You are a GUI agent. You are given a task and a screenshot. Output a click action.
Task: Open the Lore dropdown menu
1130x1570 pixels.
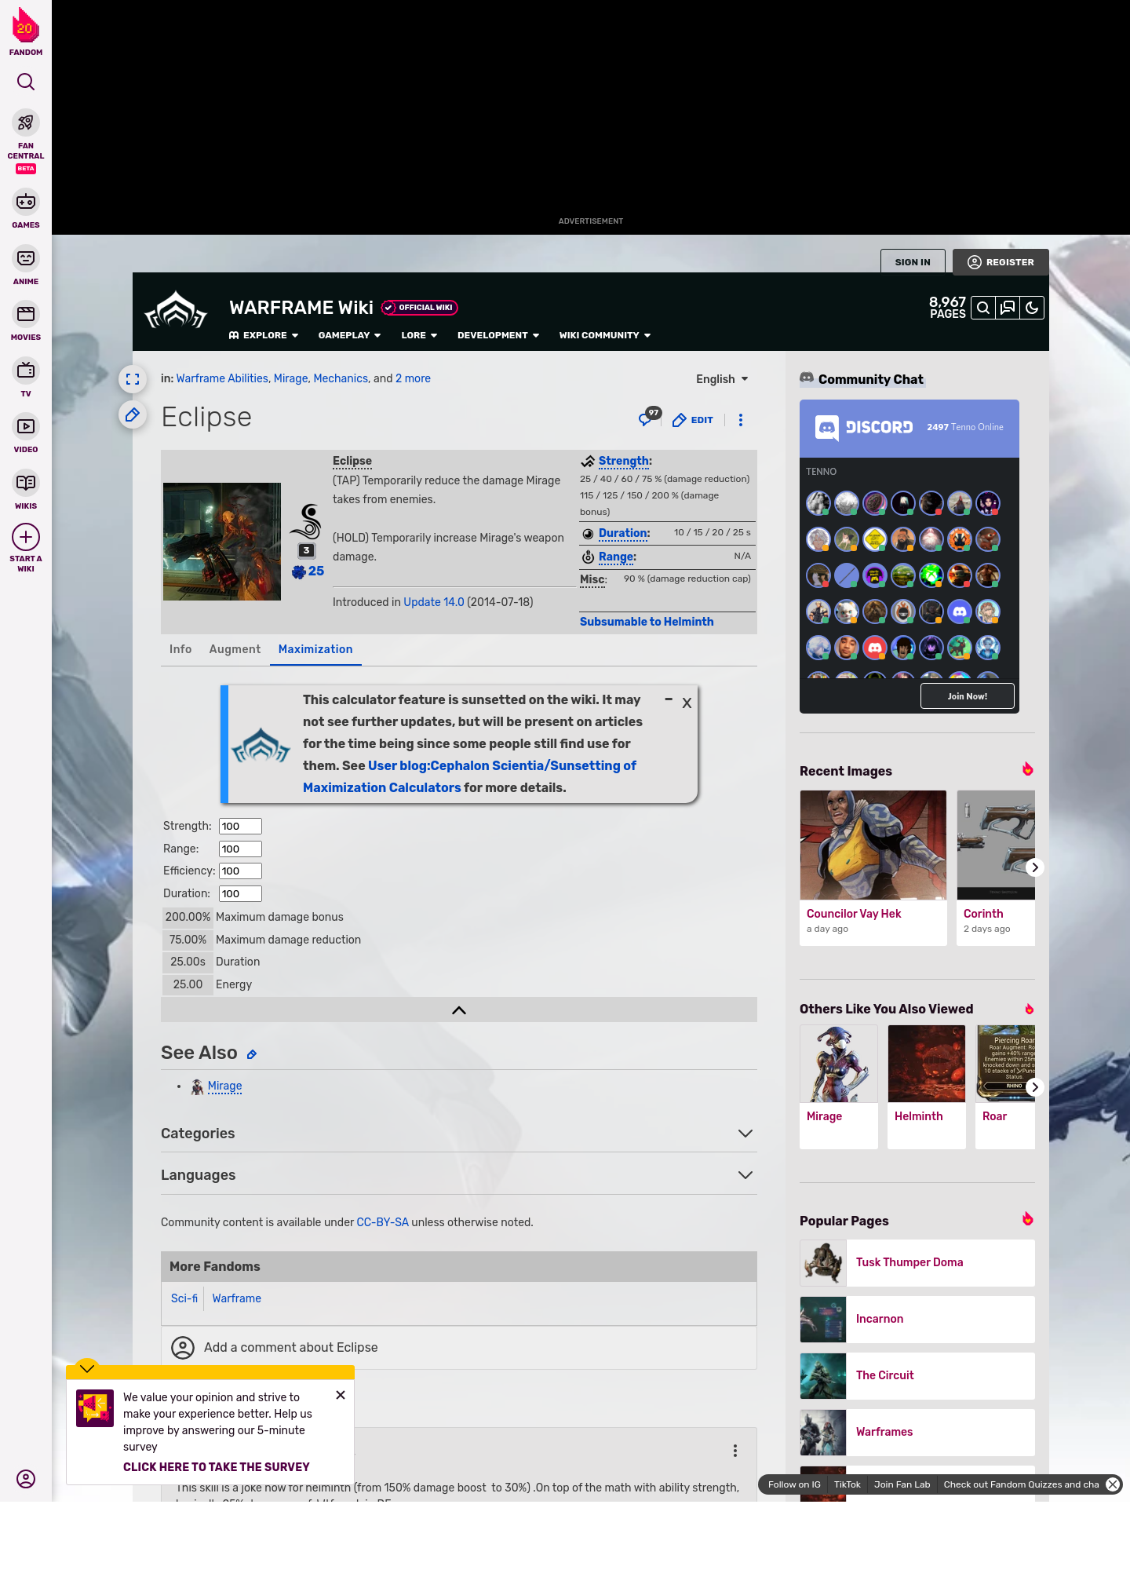pyautogui.click(x=419, y=335)
